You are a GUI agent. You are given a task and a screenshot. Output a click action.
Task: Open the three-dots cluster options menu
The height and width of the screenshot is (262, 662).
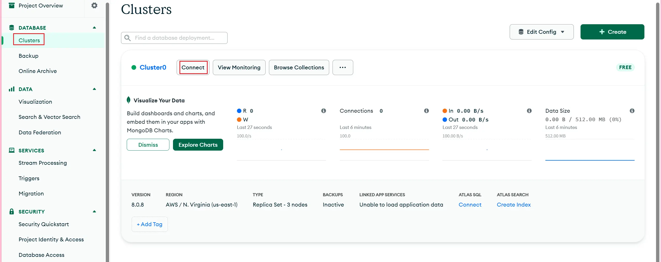[x=343, y=68]
